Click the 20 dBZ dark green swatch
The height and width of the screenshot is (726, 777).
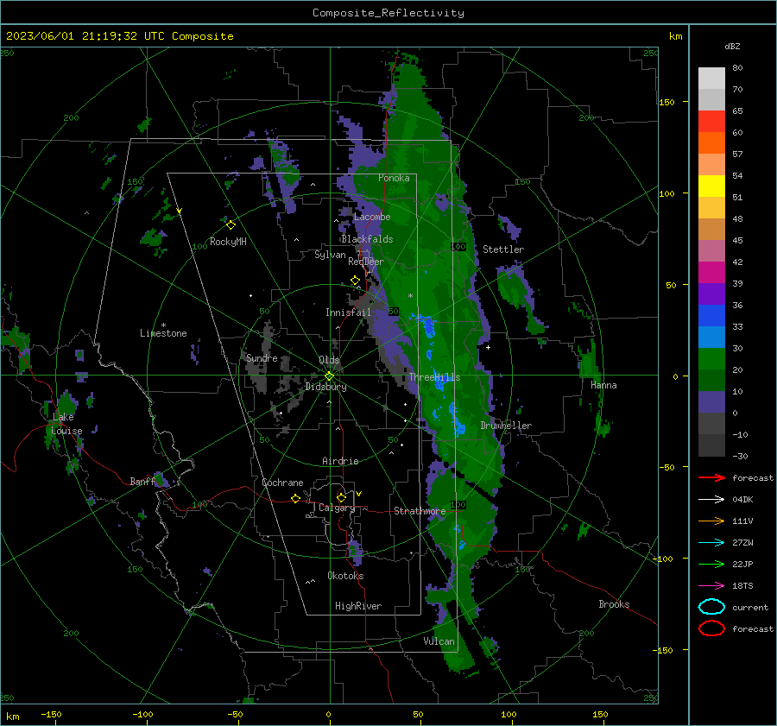click(711, 380)
